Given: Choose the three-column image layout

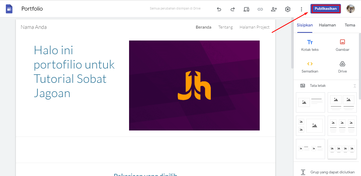Looking at the screenshot, I should pos(342,125).
